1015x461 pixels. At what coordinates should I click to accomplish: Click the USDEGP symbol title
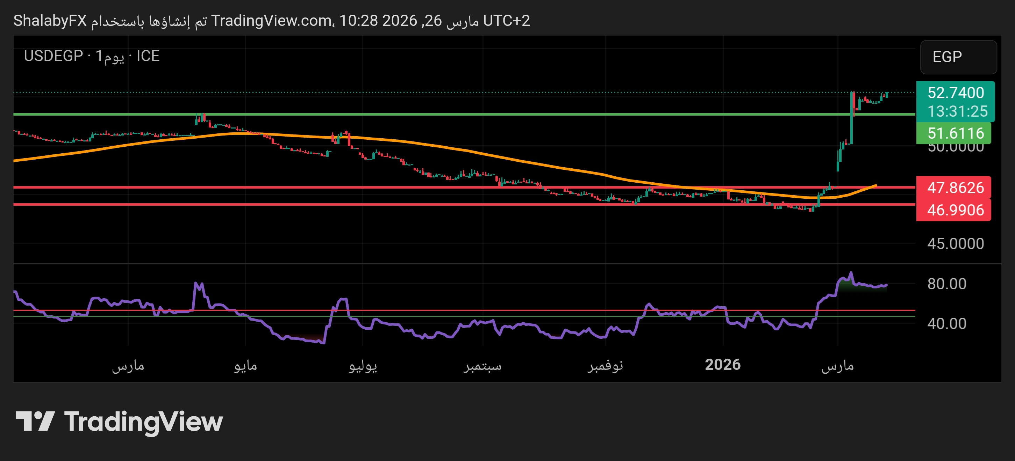[53, 56]
